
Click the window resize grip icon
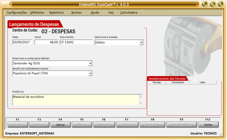tap(221, 134)
